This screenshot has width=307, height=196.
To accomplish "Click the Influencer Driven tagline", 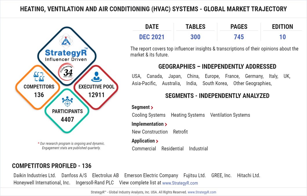I will coord(66,60).
